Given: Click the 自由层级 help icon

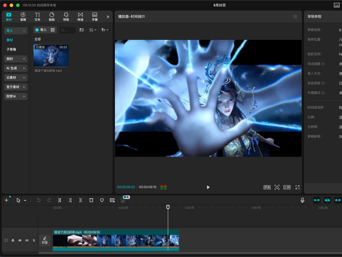Looking at the screenshot, I should (x=323, y=83).
